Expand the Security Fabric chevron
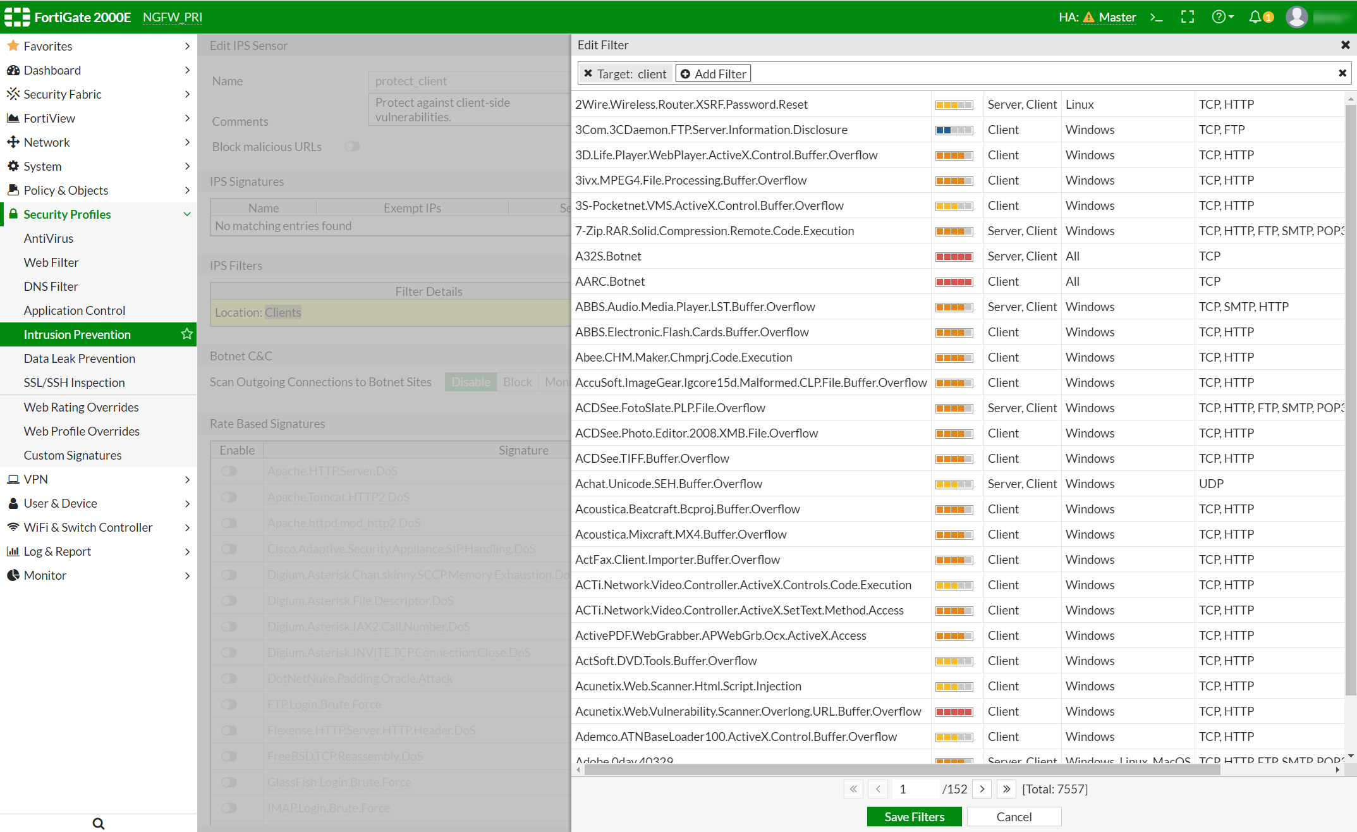 click(187, 94)
